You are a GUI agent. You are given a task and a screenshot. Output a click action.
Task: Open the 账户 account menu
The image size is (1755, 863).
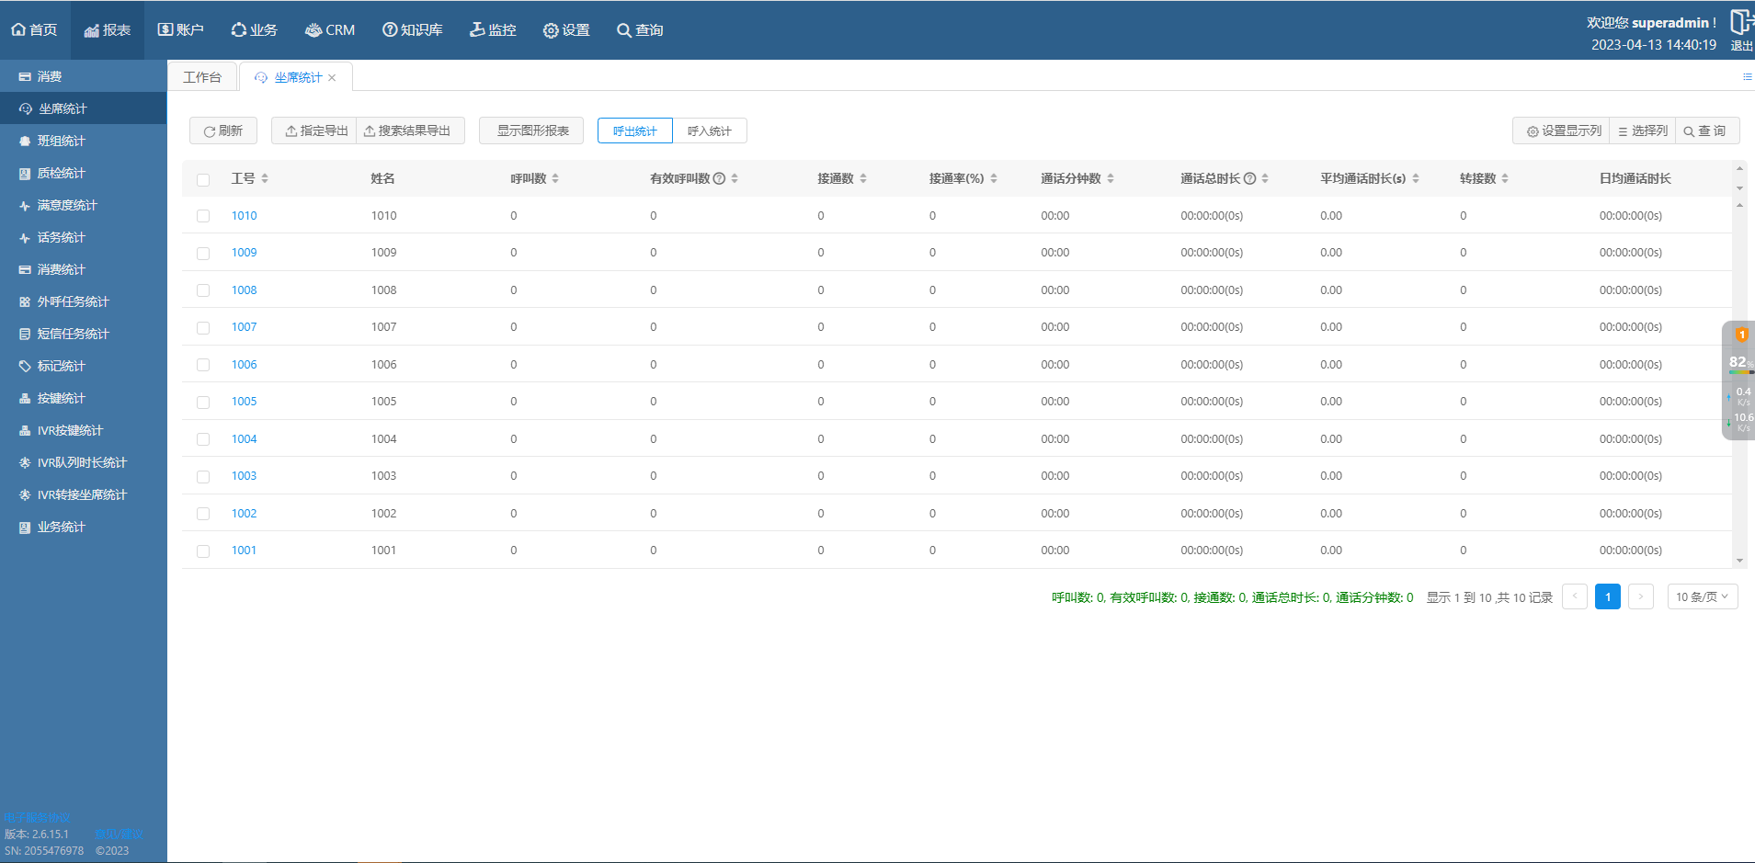tap(180, 30)
